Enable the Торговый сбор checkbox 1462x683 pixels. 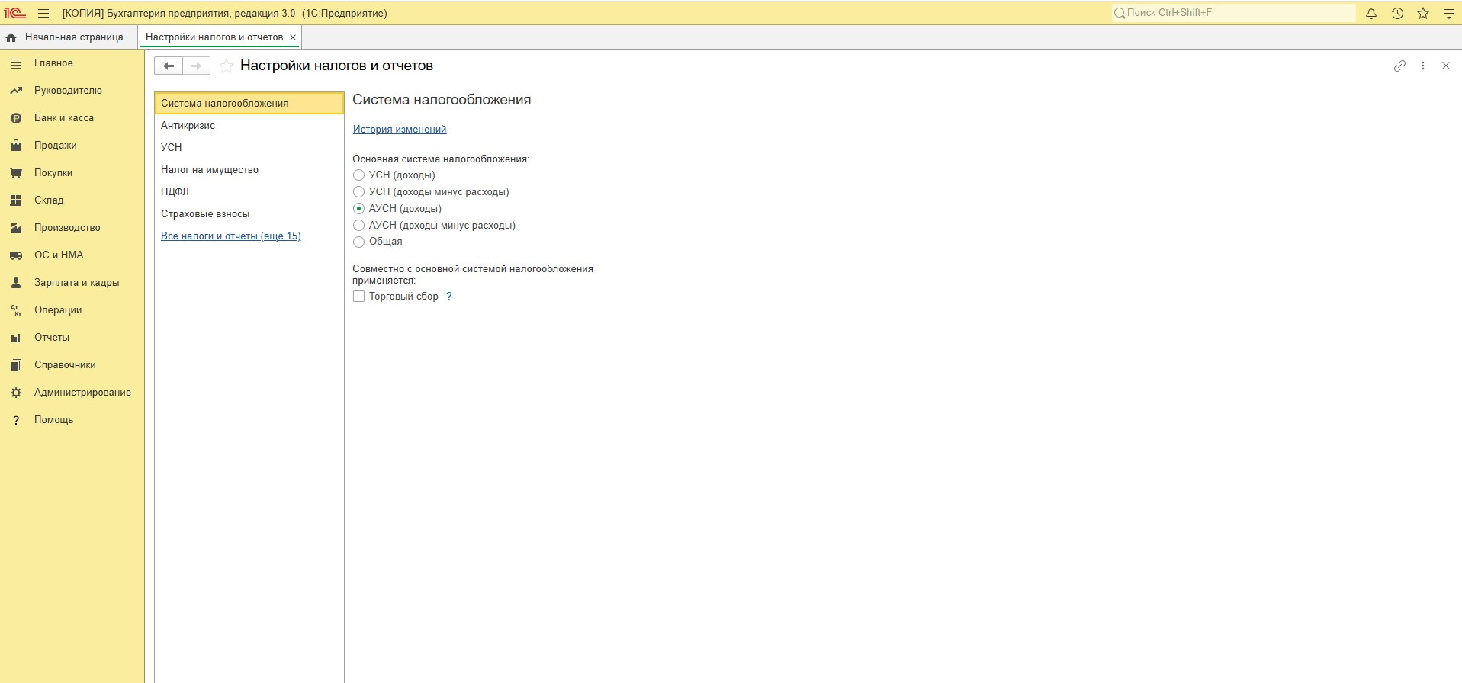pyautogui.click(x=358, y=297)
